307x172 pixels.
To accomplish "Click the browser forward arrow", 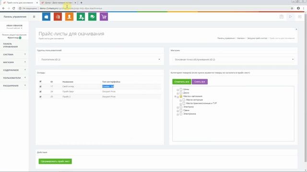I will click(x=9, y=9).
